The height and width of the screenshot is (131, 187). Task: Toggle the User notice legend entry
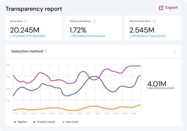pos(70,122)
